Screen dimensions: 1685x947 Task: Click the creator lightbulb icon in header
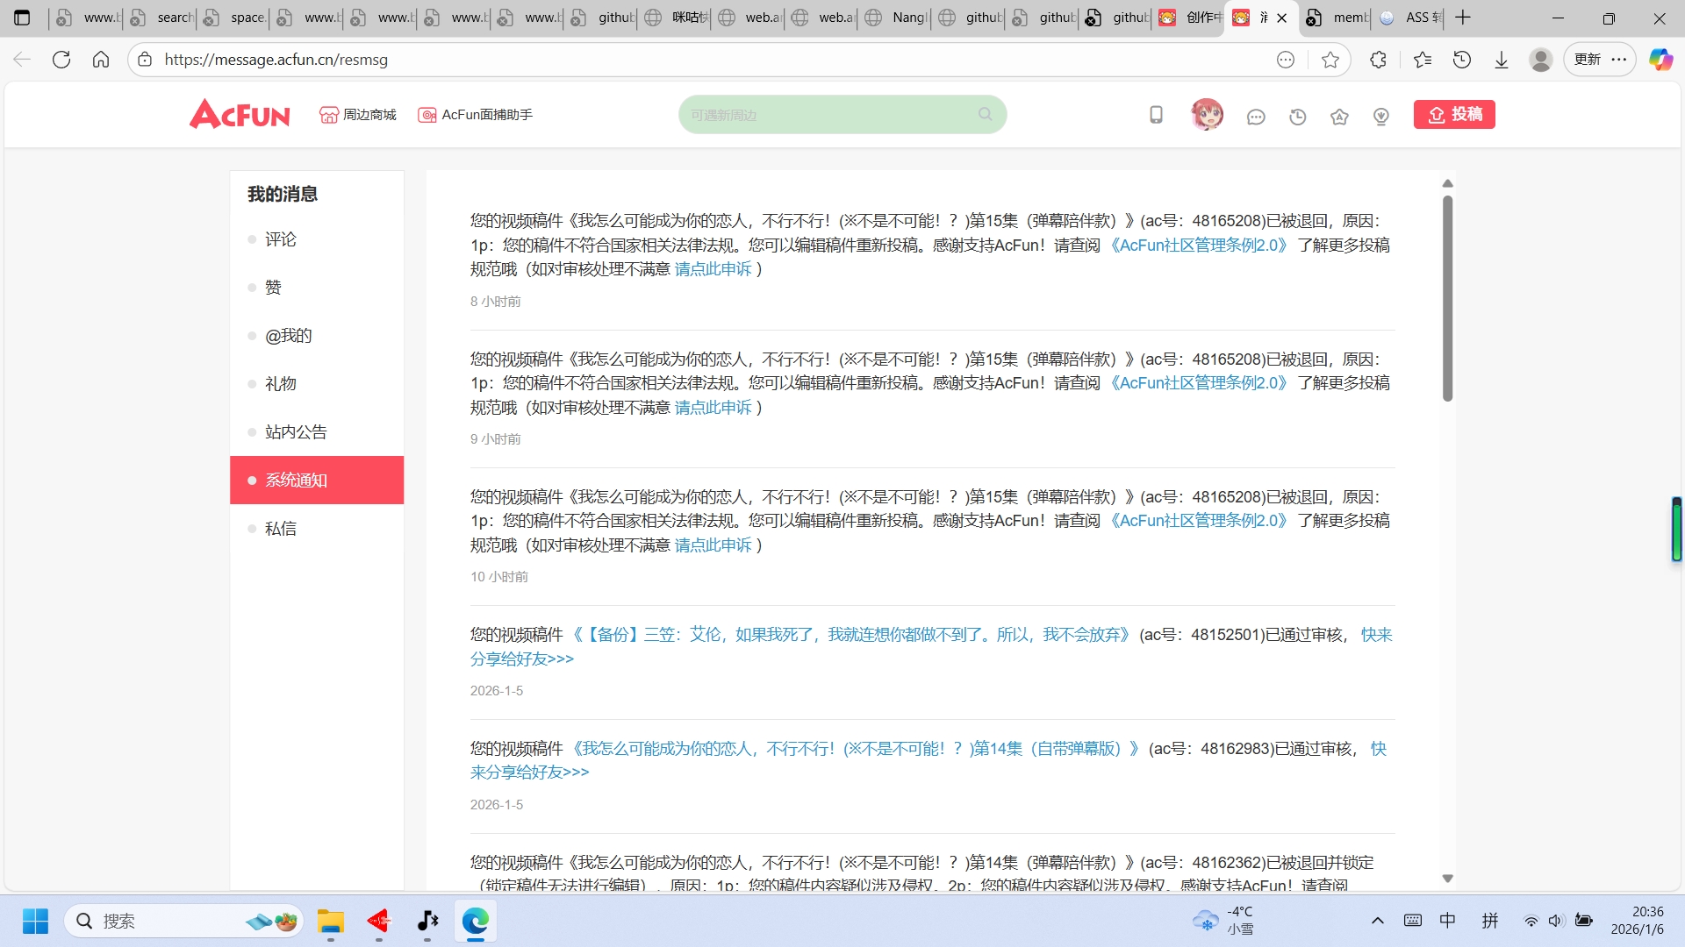tap(1381, 117)
